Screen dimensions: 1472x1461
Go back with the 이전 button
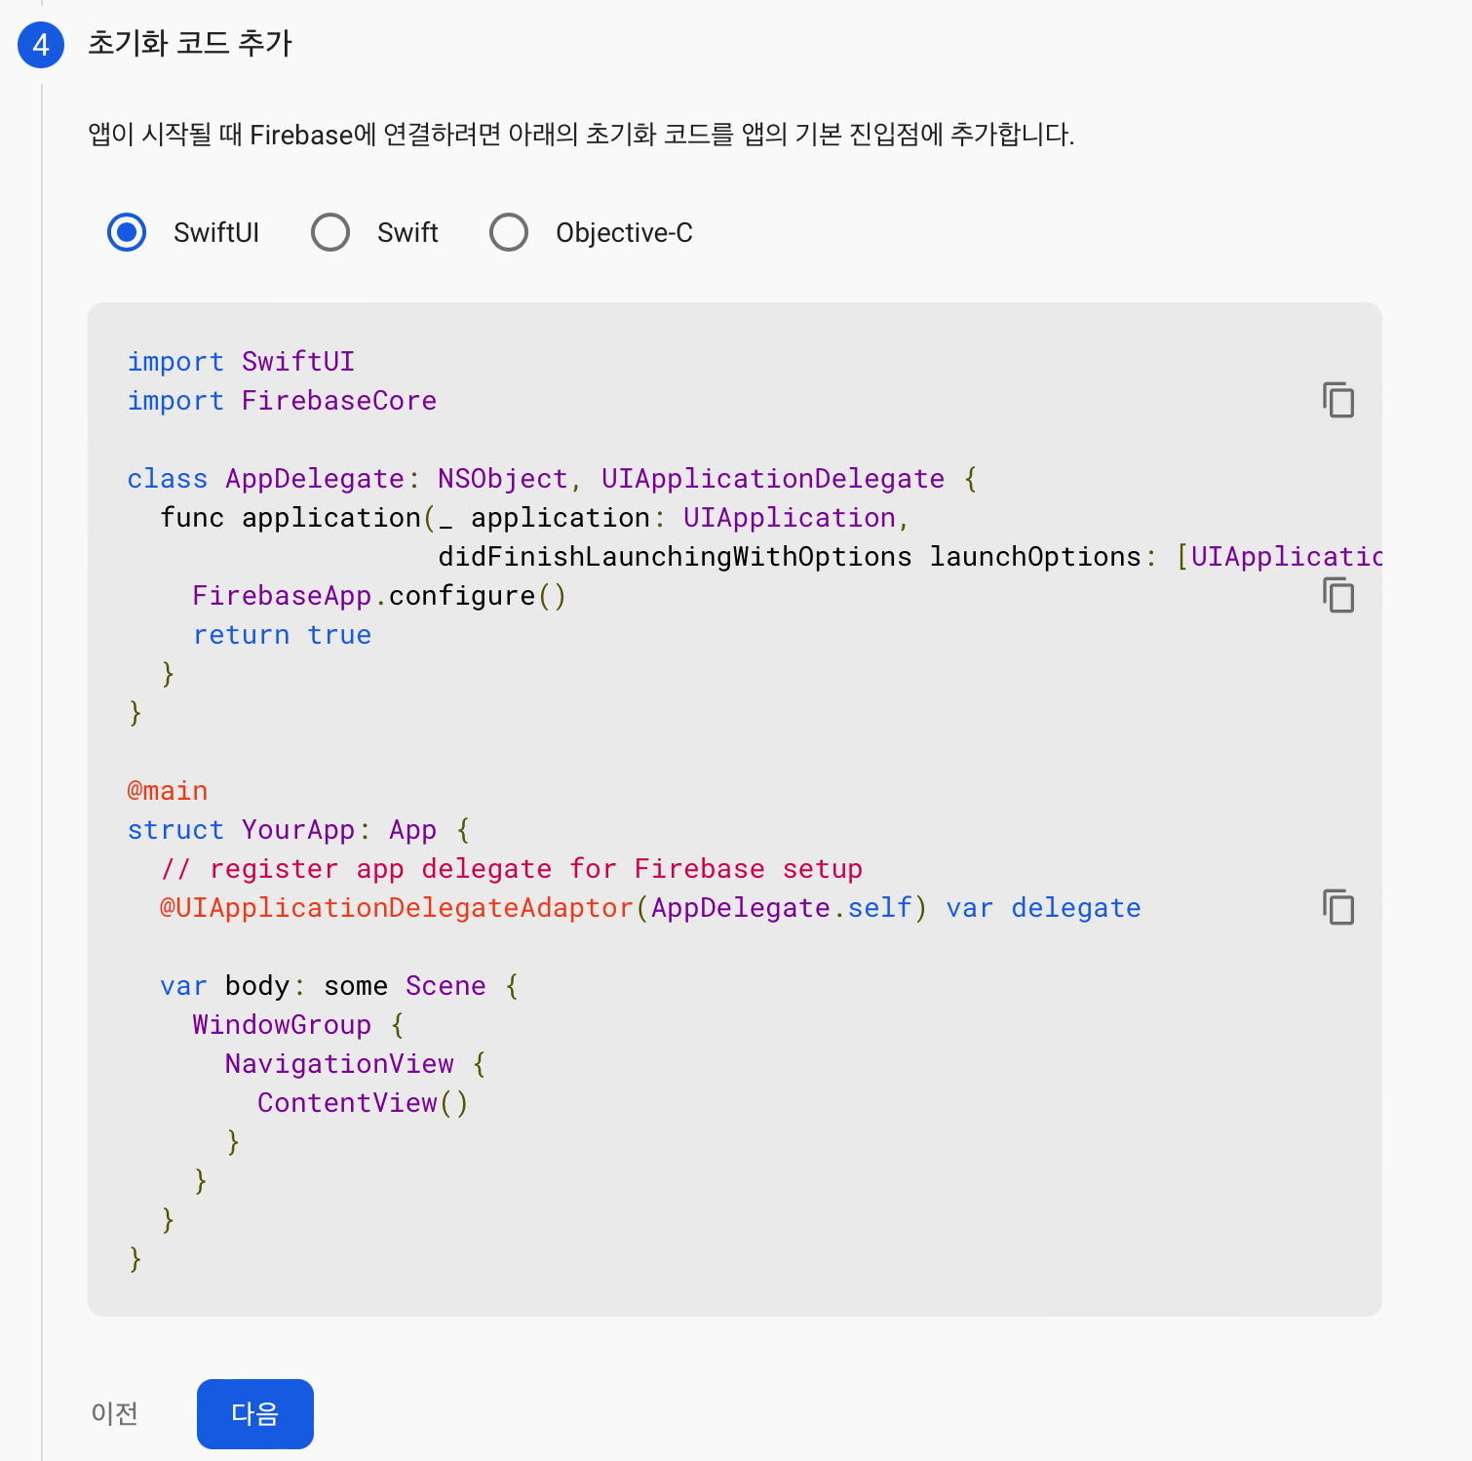[x=114, y=1413]
